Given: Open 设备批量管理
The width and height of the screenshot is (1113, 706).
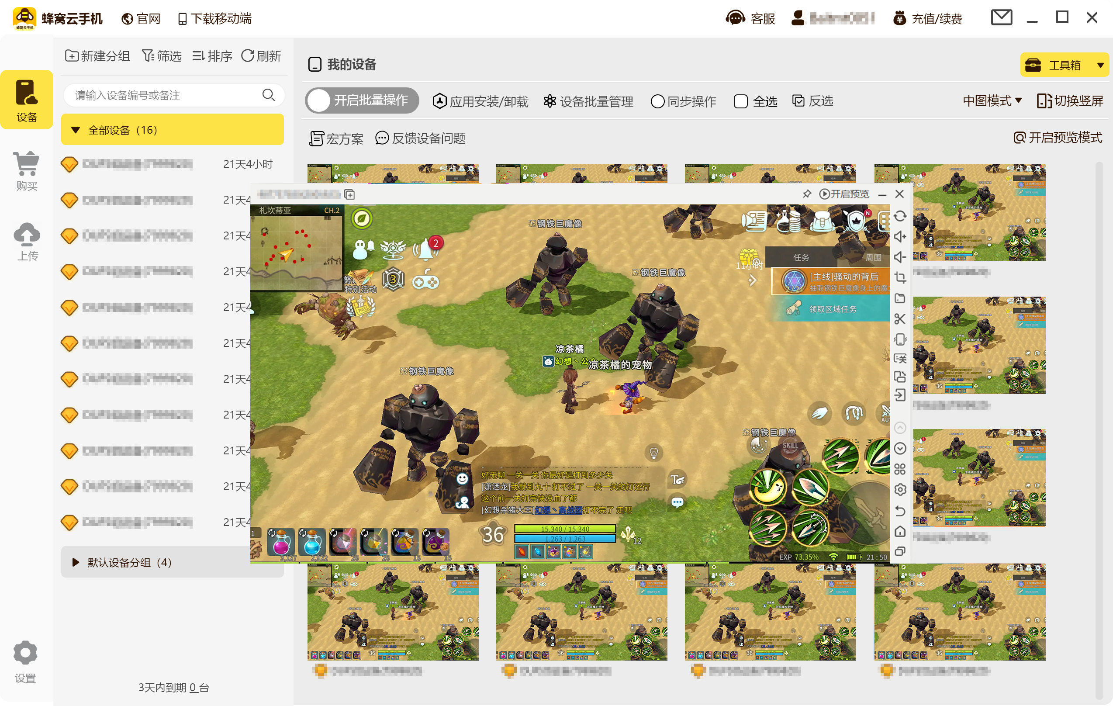Looking at the screenshot, I should click(x=588, y=101).
